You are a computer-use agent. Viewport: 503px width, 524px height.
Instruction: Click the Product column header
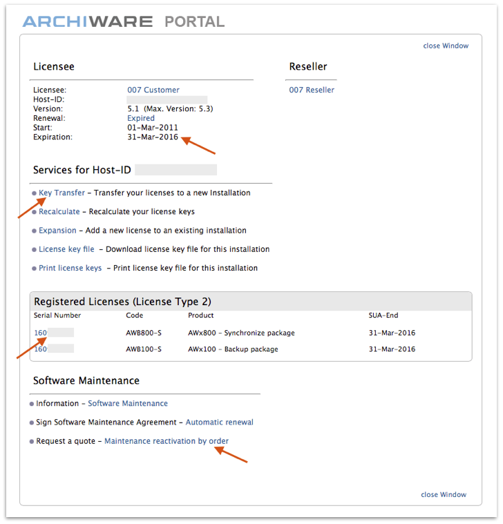pos(200,315)
